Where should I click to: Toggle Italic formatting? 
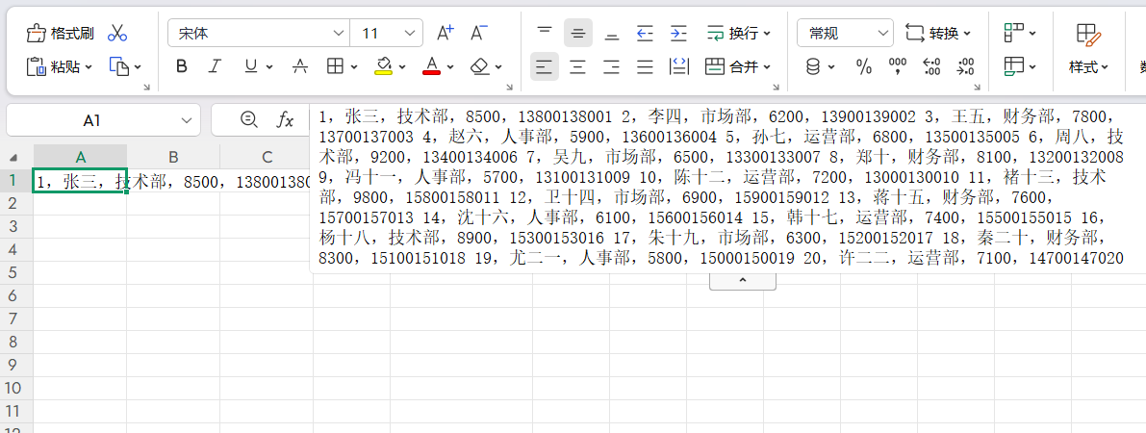(216, 67)
